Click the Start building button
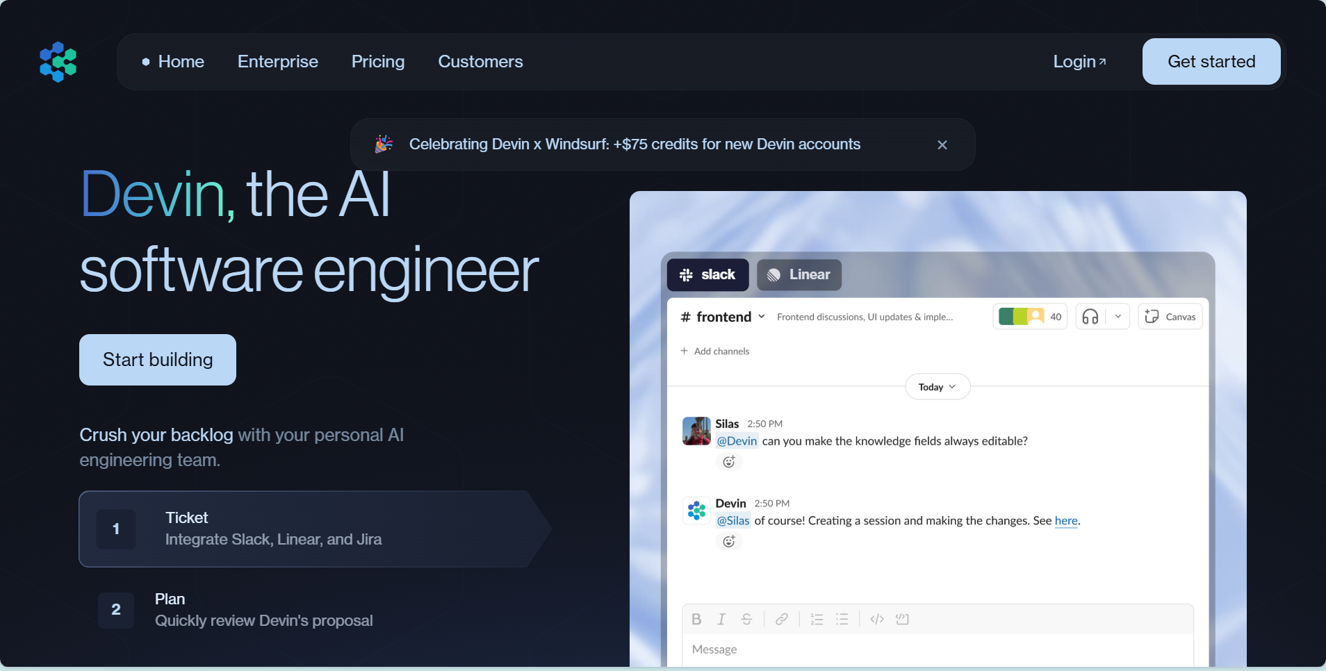The height and width of the screenshot is (671, 1326). 158,360
